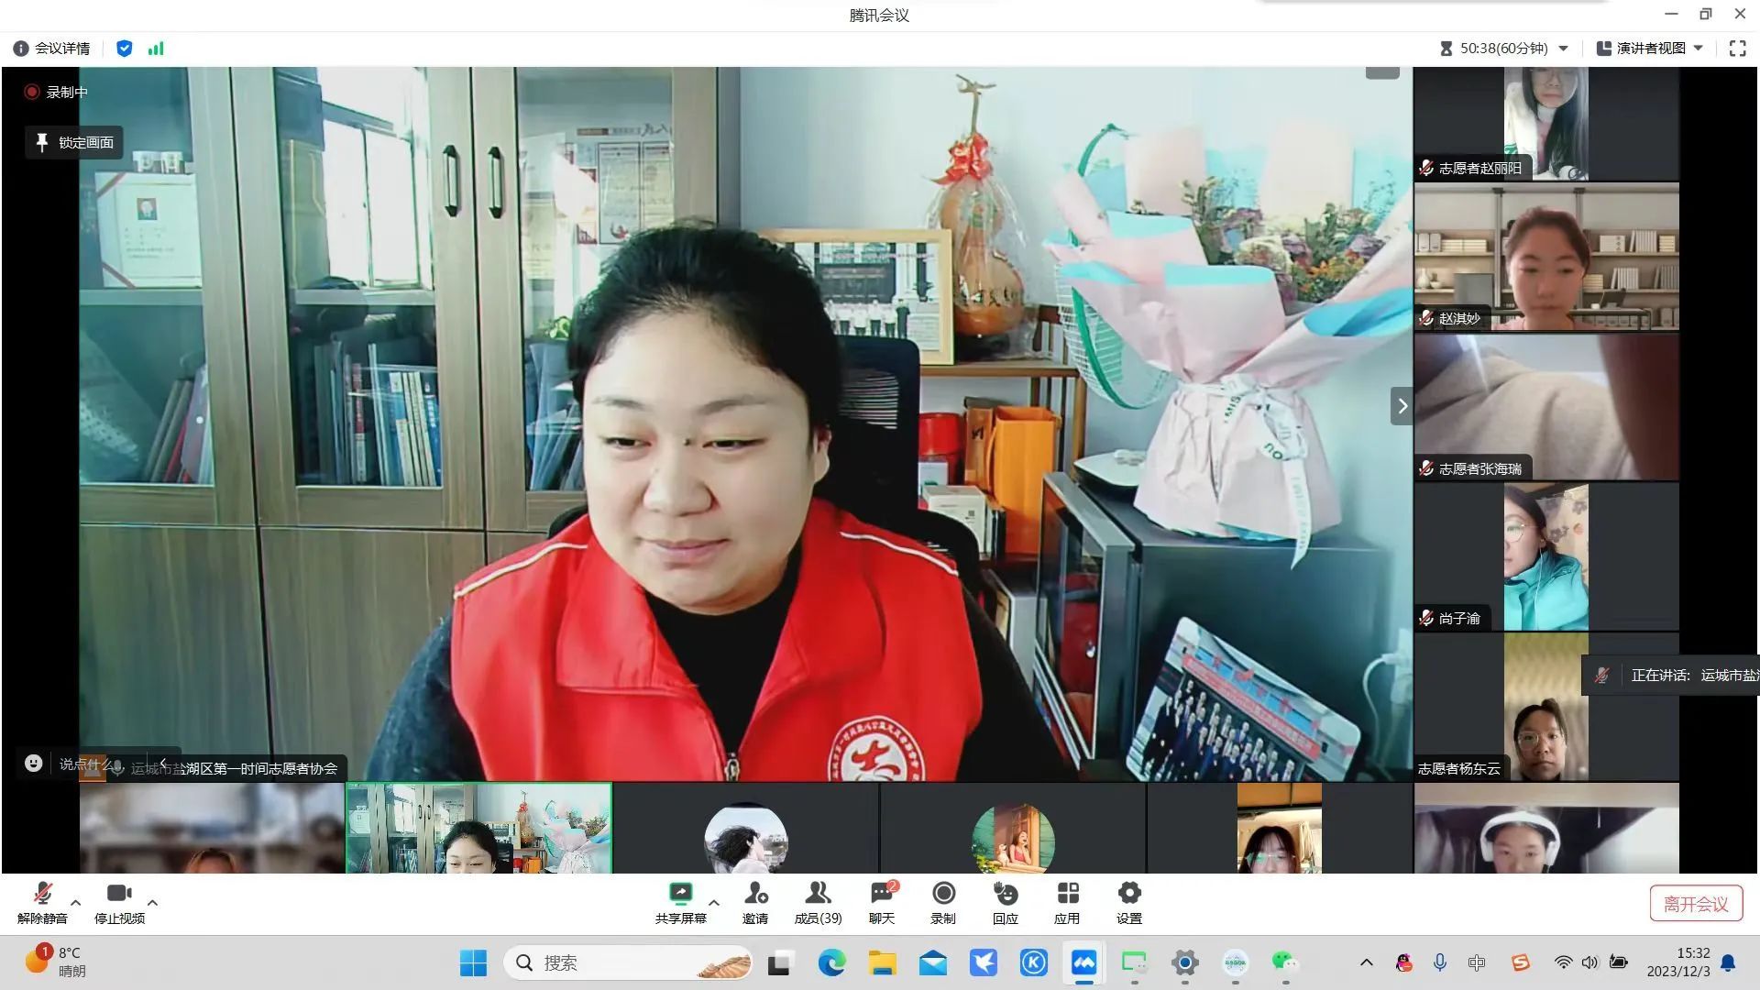Toggle 录制 recording button
This screenshot has height=990, width=1760.
pyautogui.click(x=943, y=903)
